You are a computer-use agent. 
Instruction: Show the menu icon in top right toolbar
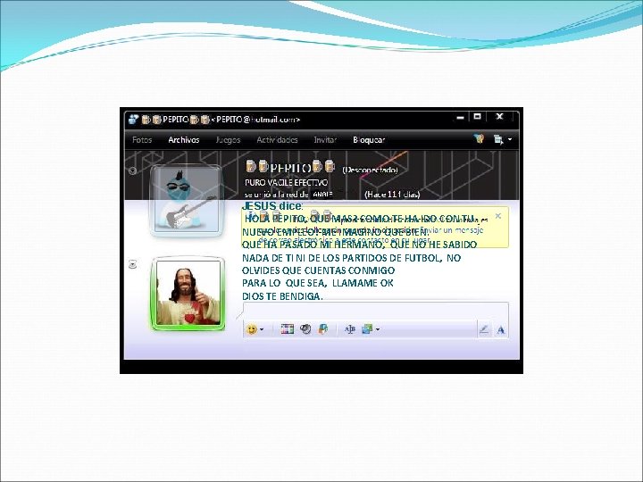498,140
